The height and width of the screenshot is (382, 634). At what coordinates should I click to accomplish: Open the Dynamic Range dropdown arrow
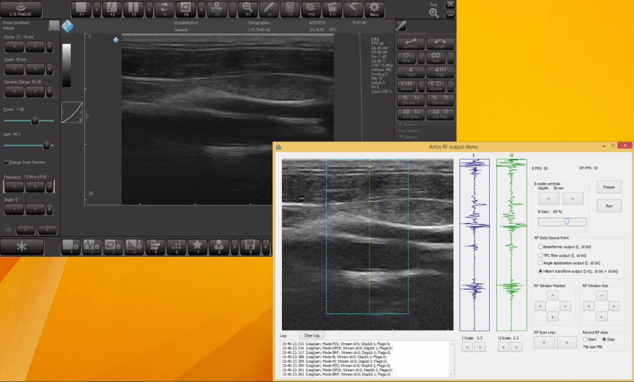[x=50, y=92]
